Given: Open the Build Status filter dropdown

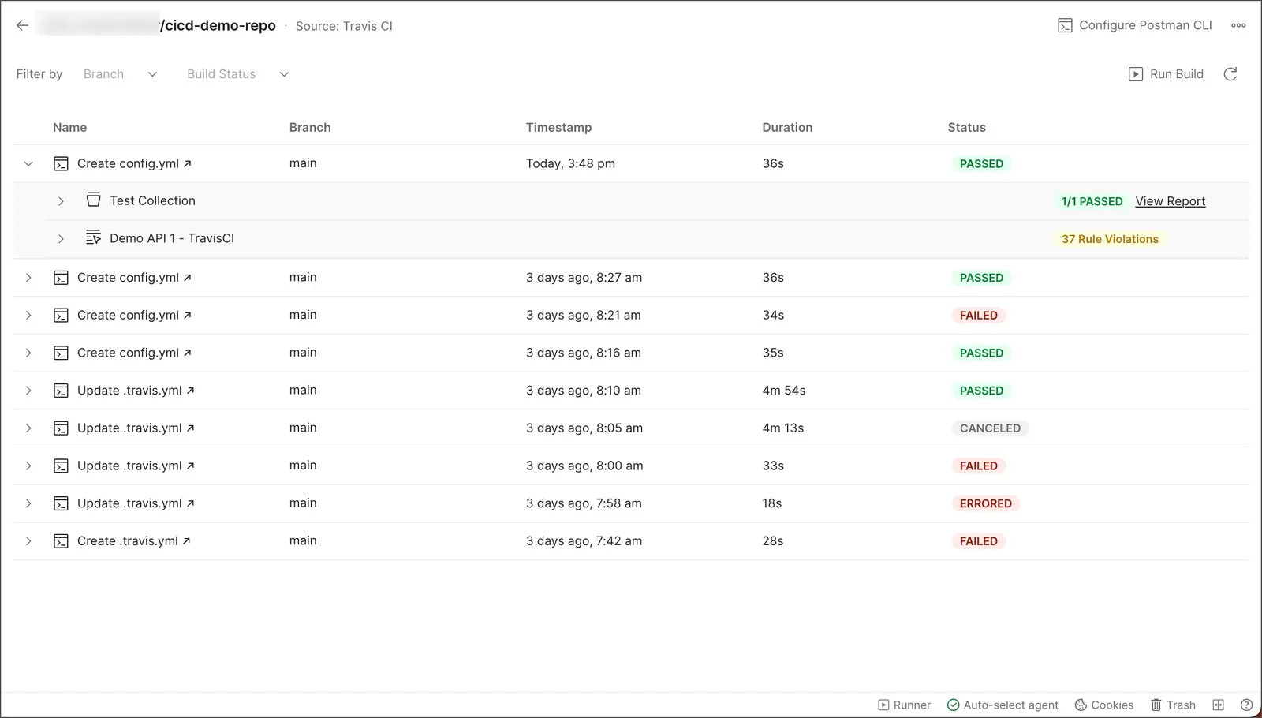Looking at the screenshot, I should pyautogui.click(x=237, y=74).
